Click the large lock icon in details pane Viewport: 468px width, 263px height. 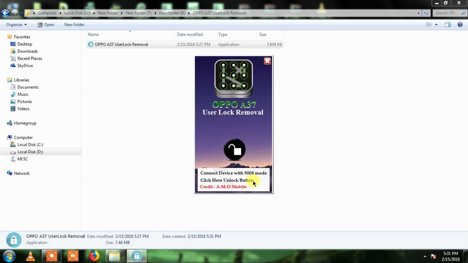[14, 240]
